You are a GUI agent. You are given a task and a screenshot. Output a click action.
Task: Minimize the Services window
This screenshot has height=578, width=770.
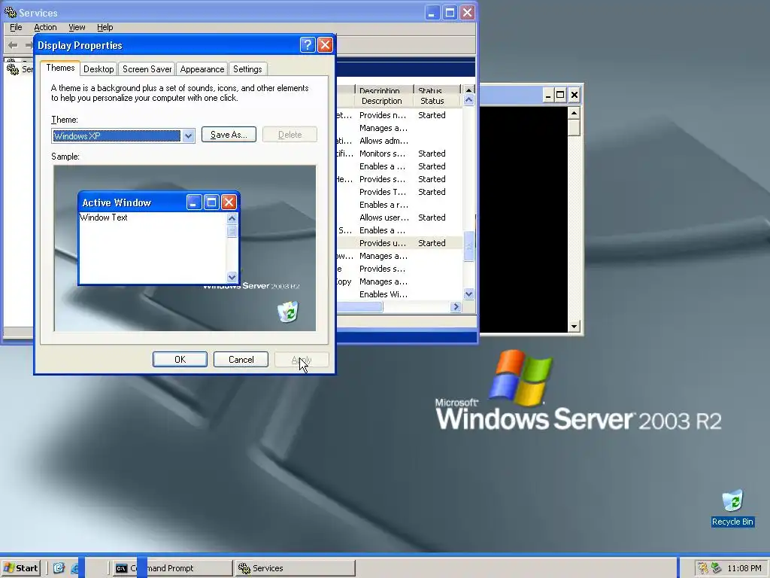point(432,13)
